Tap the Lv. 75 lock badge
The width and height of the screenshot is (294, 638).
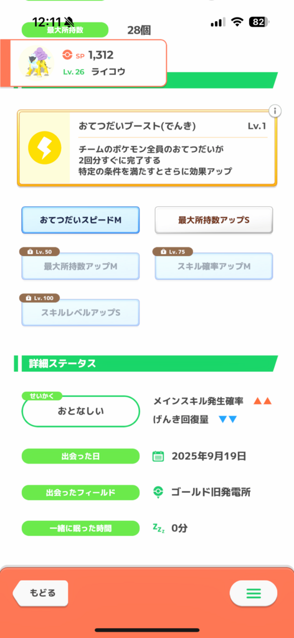(x=173, y=252)
